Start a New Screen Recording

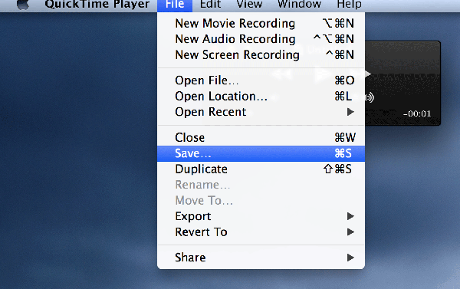pos(261,54)
